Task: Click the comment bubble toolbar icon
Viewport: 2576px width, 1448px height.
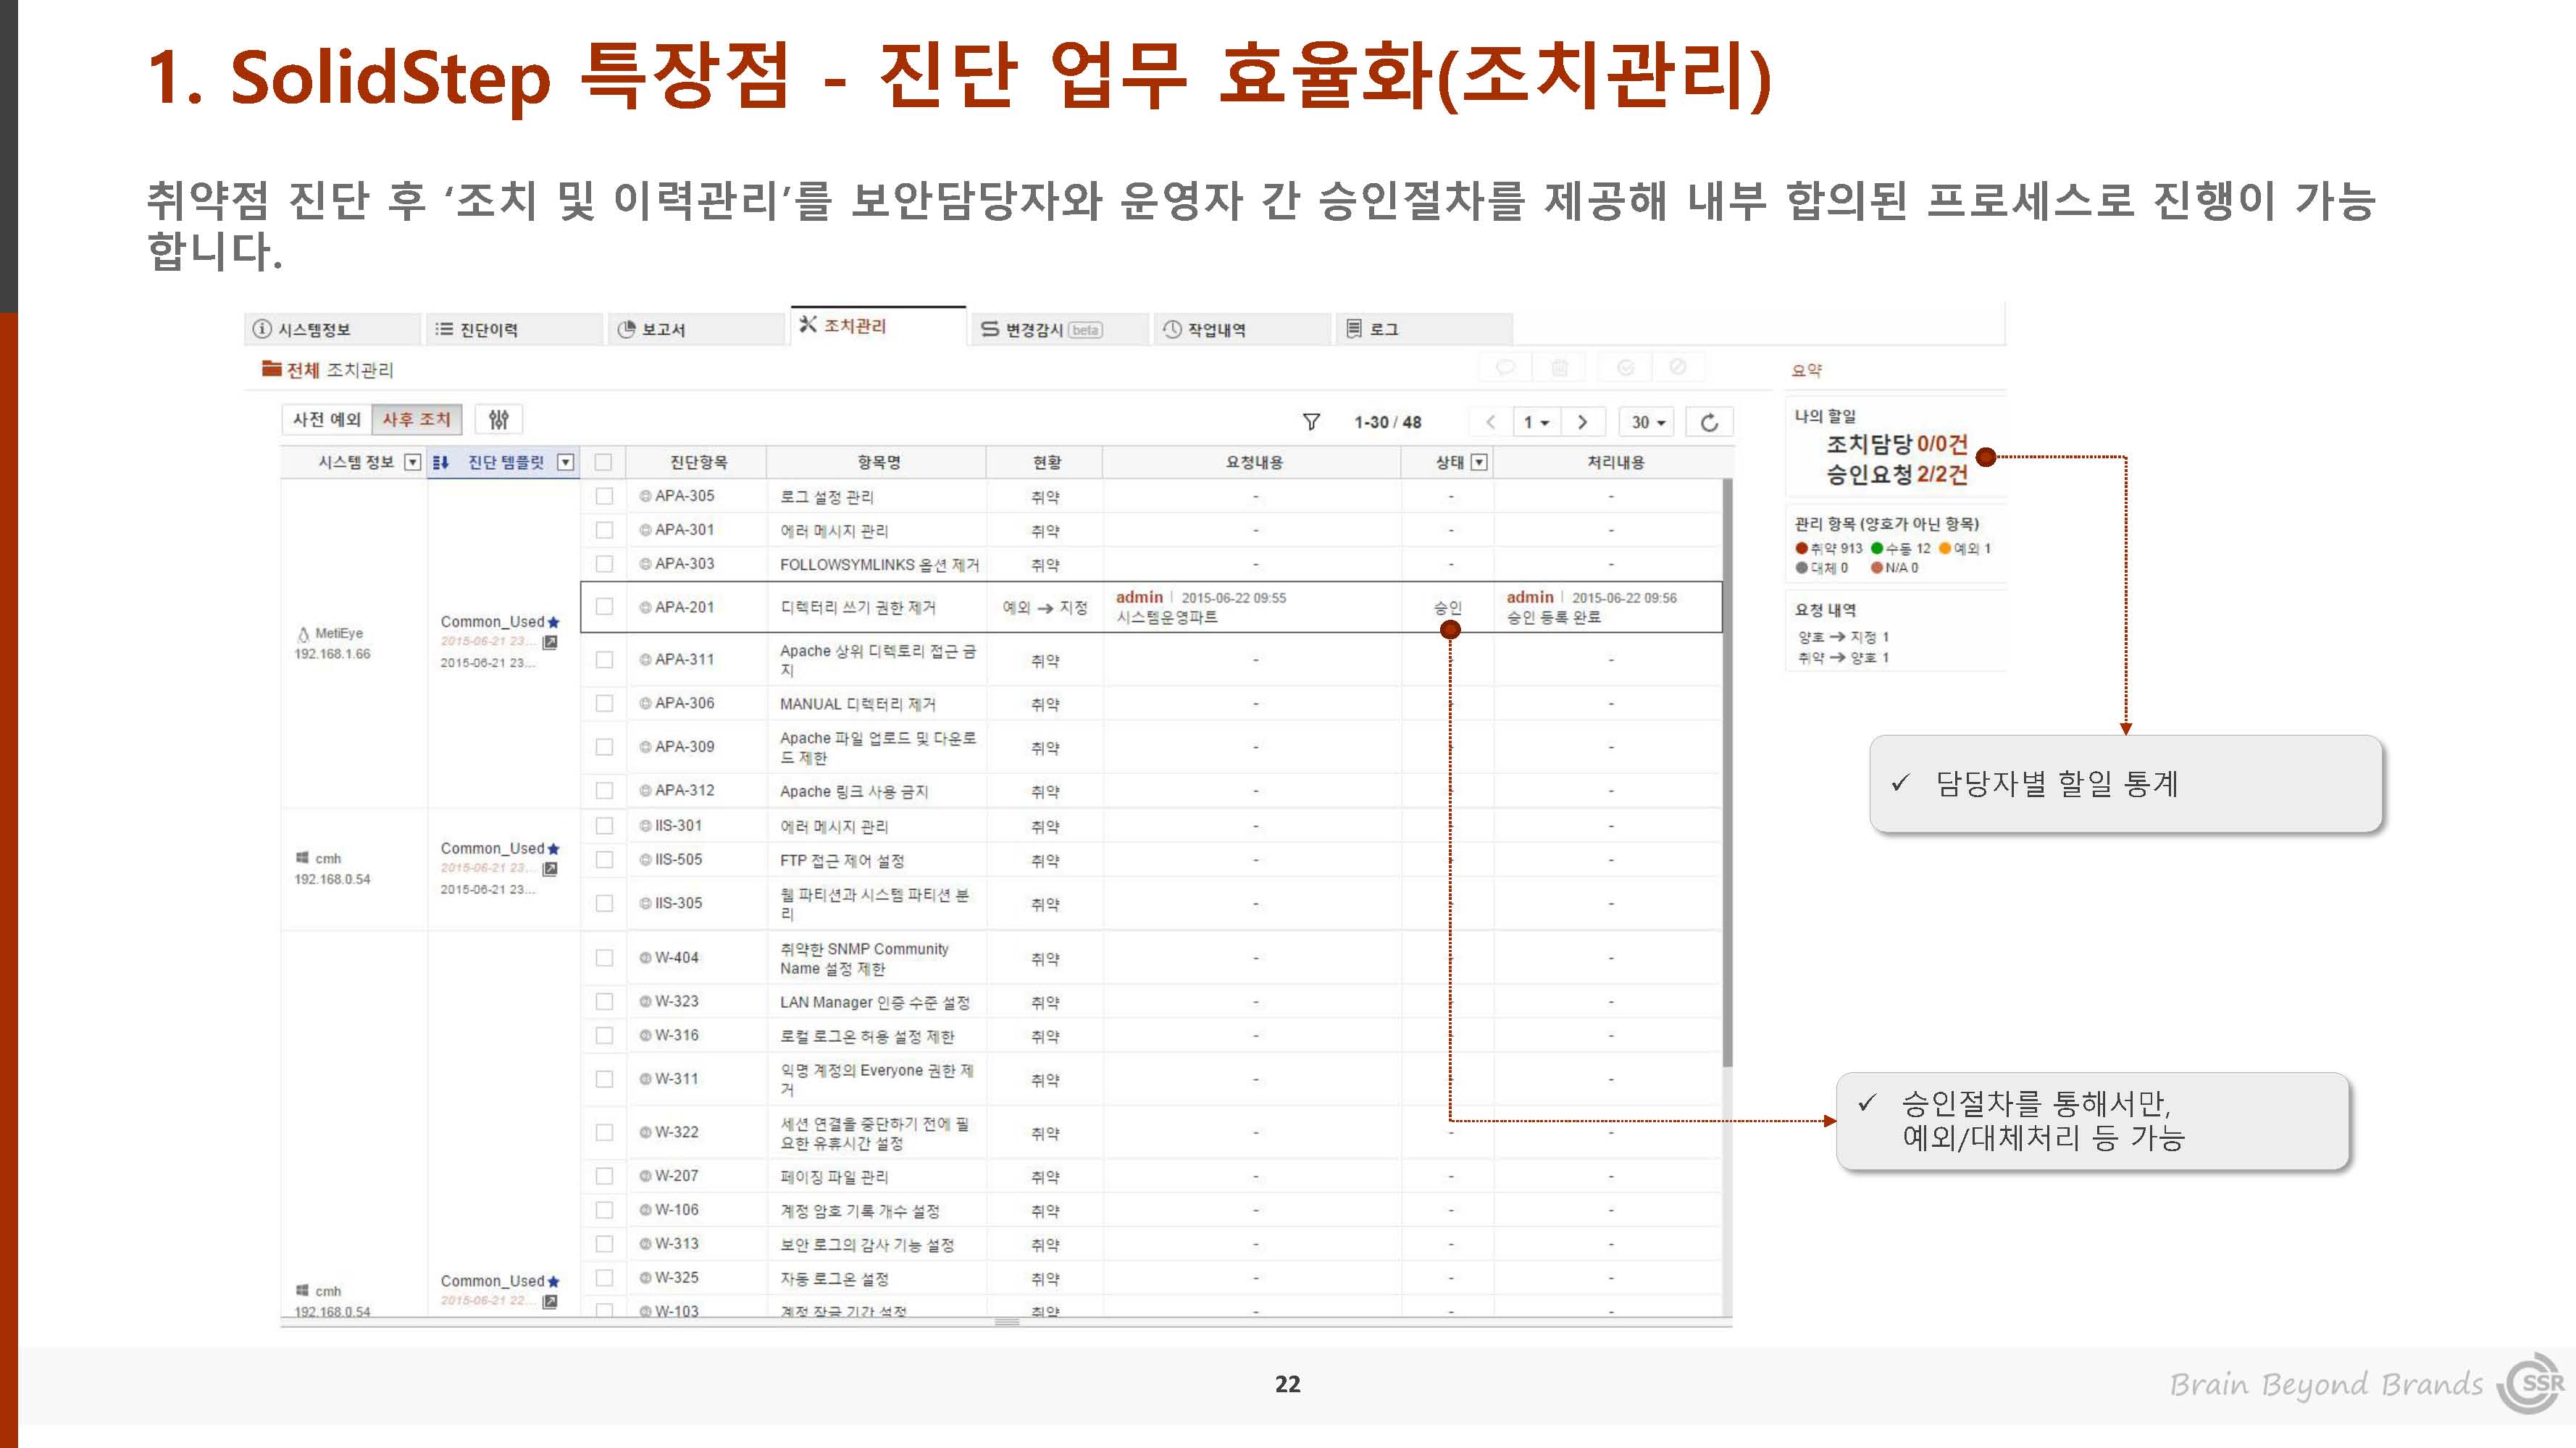Action: tap(1505, 368)
